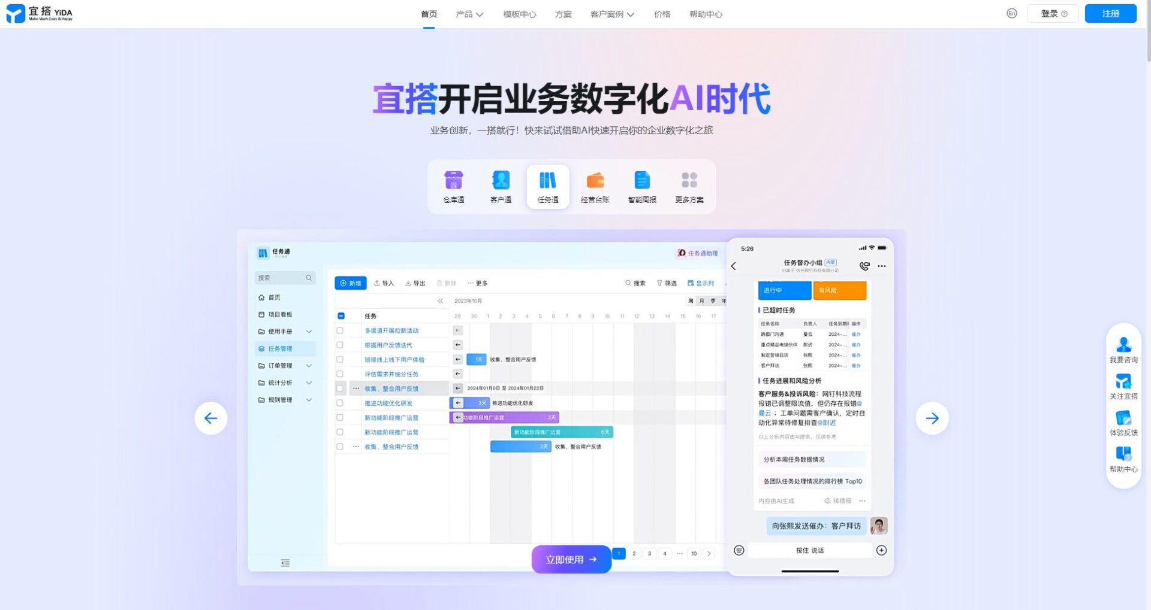Image resolution: width=1151 pixels, height=610 pixels.
Task: Click 新增 to add a new task
Action: tap(350, 283)
